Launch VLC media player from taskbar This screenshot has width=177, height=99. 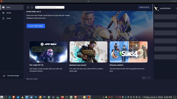[22, 97]
